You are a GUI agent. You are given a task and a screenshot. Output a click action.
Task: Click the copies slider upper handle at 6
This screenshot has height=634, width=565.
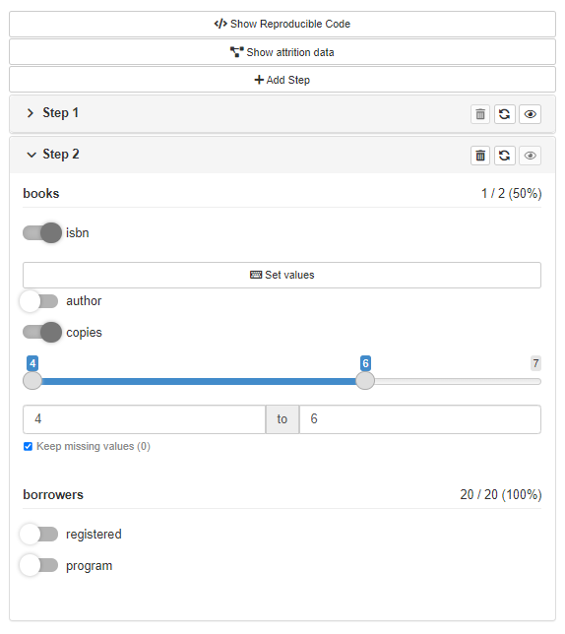click(x=365, y=381)
